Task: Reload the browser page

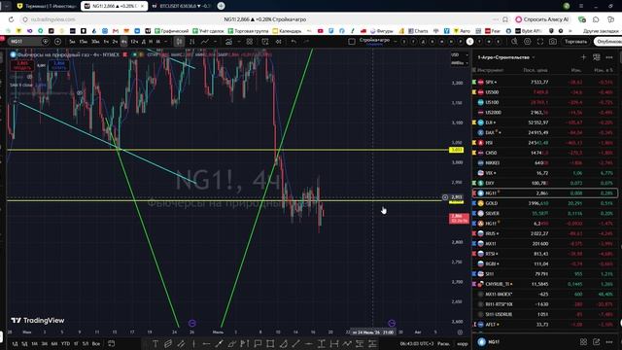Action: 11,19
